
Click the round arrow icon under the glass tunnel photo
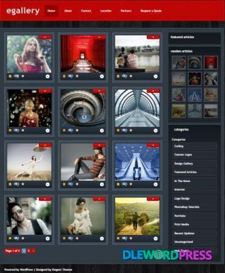pyautogui.click(x=155, y=130)
